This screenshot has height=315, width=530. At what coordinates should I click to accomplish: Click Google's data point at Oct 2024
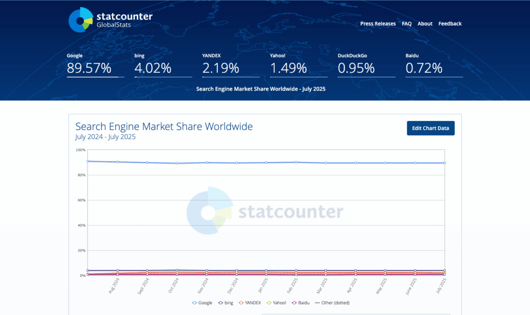click(177, 163)
